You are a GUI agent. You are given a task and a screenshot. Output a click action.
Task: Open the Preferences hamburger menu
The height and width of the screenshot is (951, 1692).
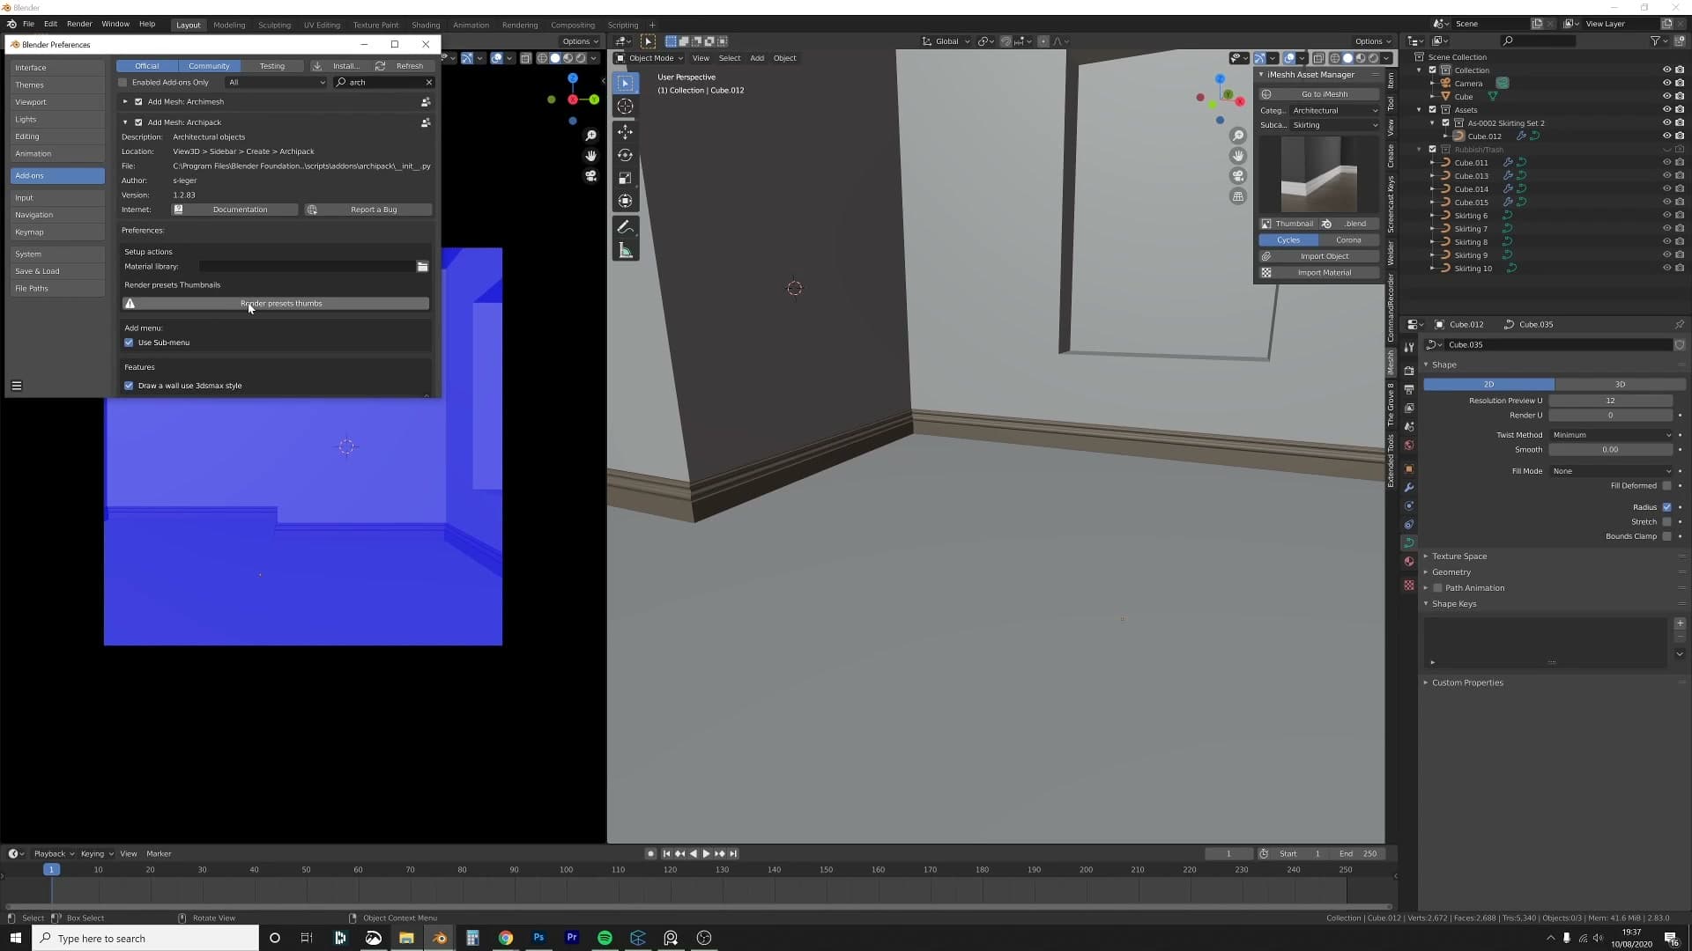(16, 386)
